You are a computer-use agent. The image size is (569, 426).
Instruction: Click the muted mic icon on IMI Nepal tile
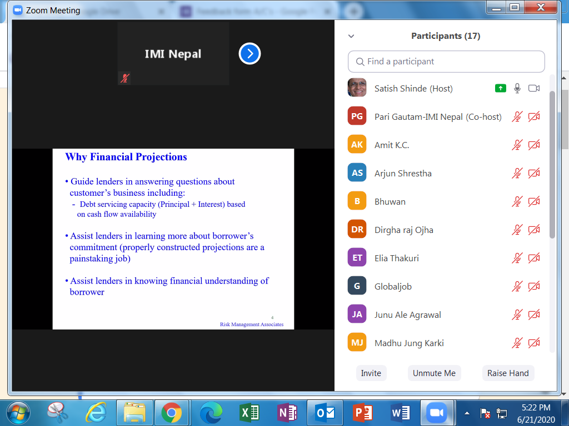[125, 78]
